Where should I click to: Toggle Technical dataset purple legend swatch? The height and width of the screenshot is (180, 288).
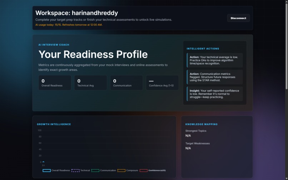(x=75, y=170)
